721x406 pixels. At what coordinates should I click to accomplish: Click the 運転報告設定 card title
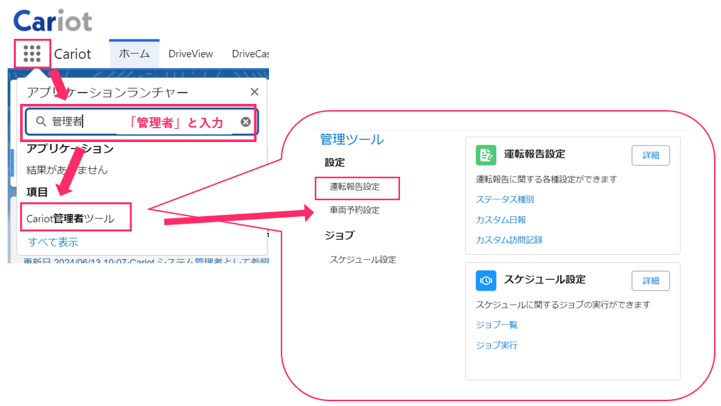(535, 154)
